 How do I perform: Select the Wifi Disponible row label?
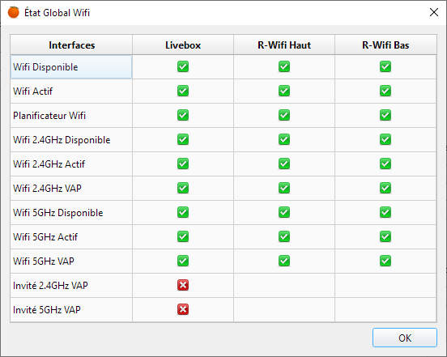(45, 67)
